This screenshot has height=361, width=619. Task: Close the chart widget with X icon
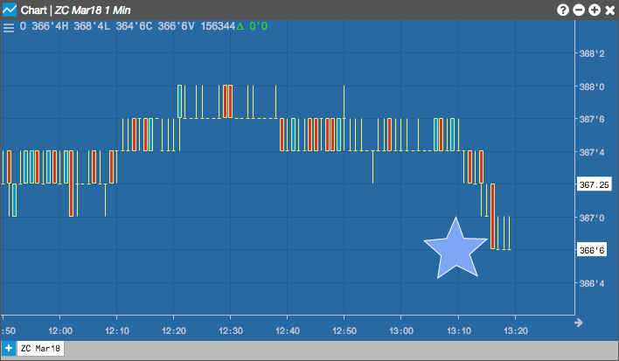click(610, 10)
